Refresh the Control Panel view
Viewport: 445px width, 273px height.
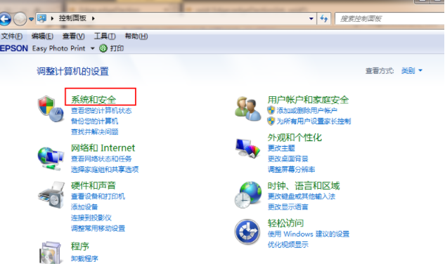(x=324, y=19)
